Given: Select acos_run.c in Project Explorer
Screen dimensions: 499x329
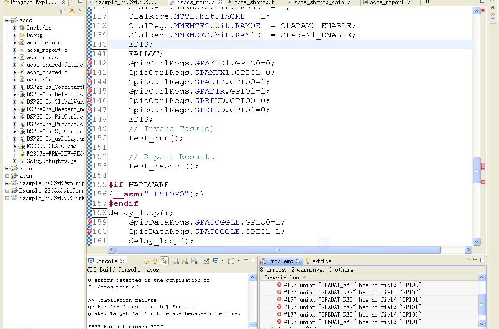Looking at the screenshot, I should [x=42, y=57].
